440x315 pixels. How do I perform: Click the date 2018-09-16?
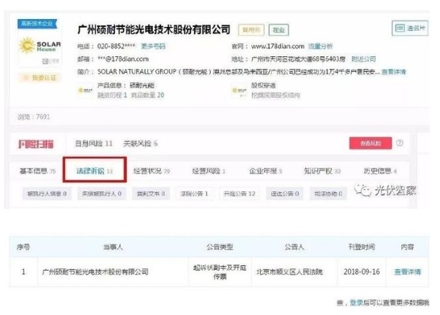(x=362, y=271)
